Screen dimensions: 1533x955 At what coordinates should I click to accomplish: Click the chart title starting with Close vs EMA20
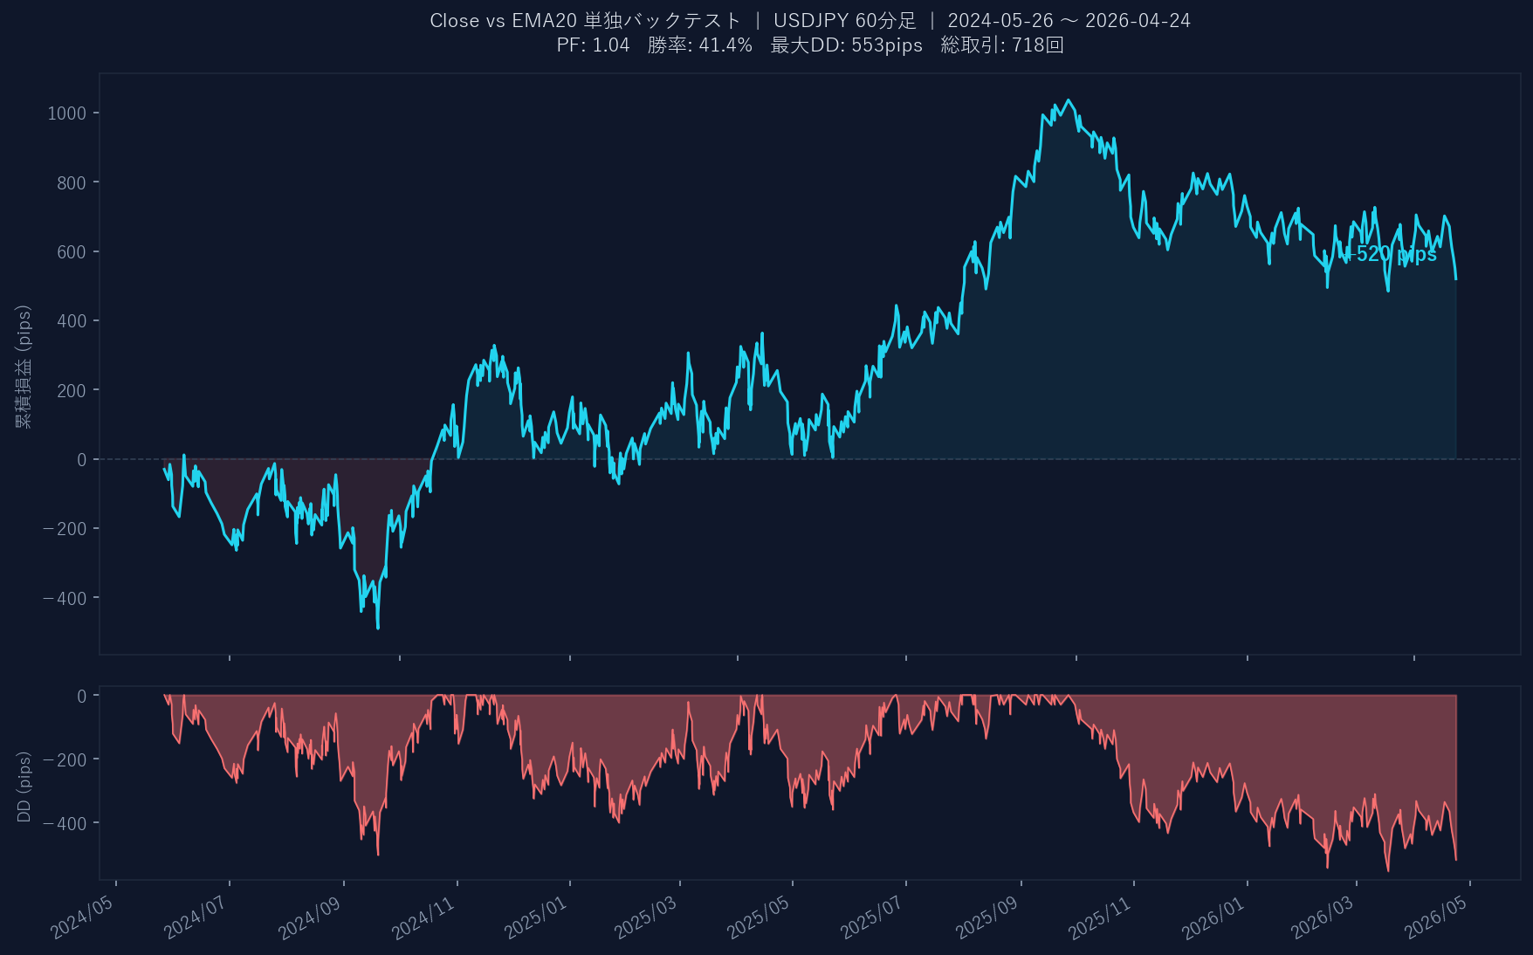(585, 20)
